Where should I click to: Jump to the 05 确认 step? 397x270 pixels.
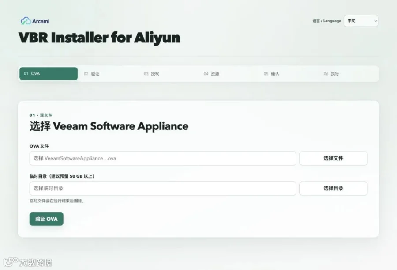pos(271,74)
